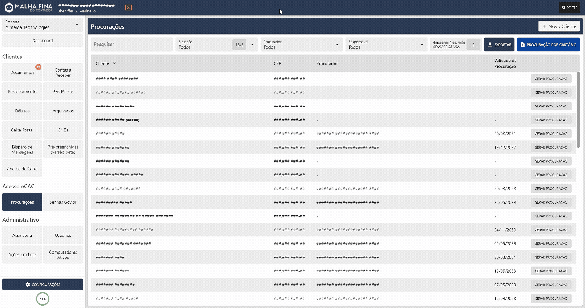Click the Malha Fina logo
This screenshot has width=585, height=308.
pos(29,8)
